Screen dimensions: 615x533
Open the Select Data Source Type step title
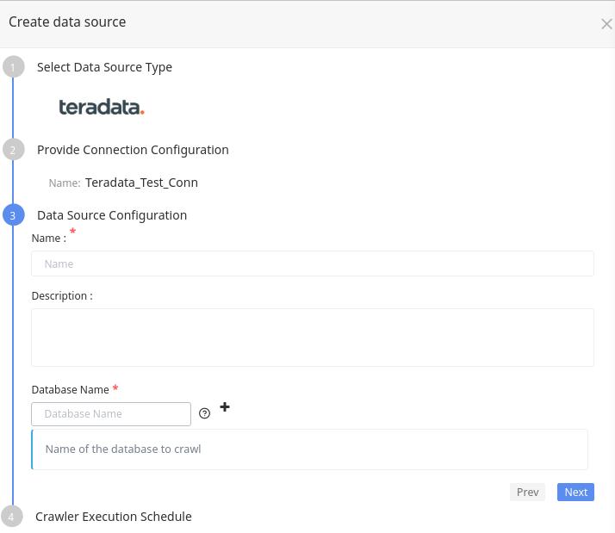point(104,67)
